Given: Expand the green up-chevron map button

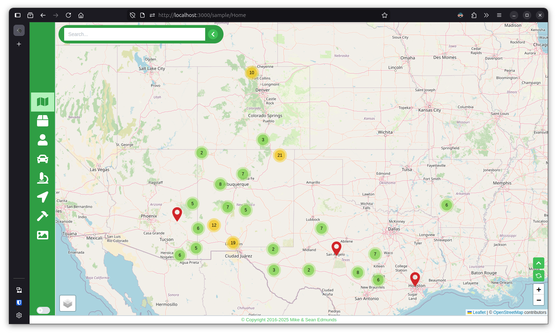Looking at the screenshot, I should point(538,263).
